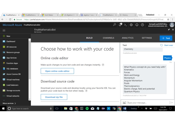175x124 pixels.
Task: Toggle the hamburger sidebar menu
Action: pos(4,30)
